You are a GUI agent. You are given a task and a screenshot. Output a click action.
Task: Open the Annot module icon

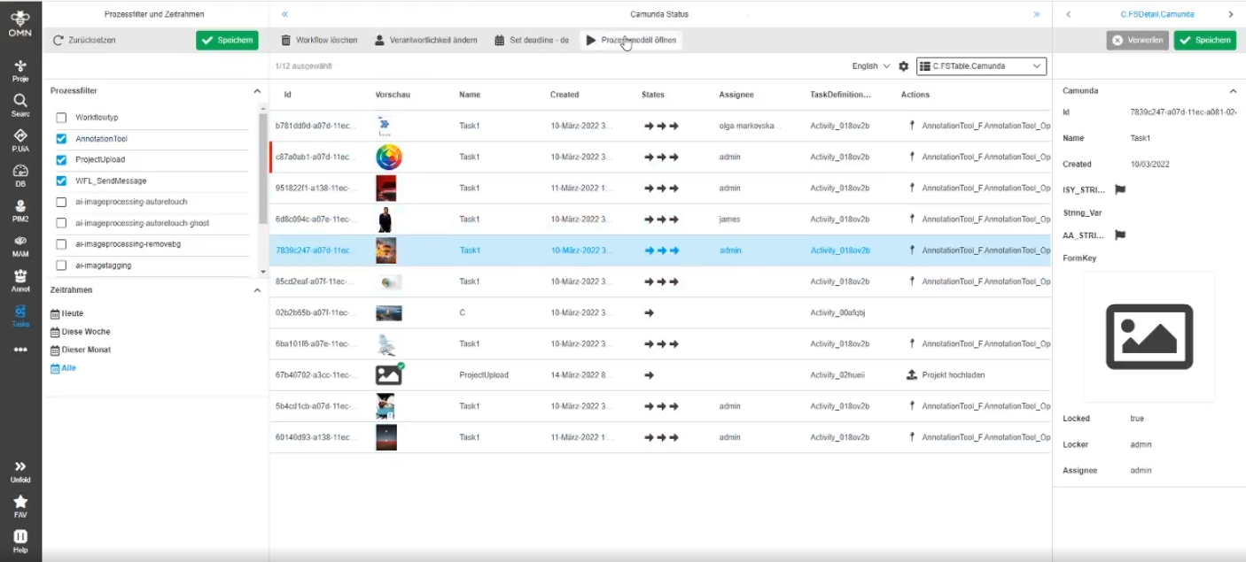tap(20, 280)
